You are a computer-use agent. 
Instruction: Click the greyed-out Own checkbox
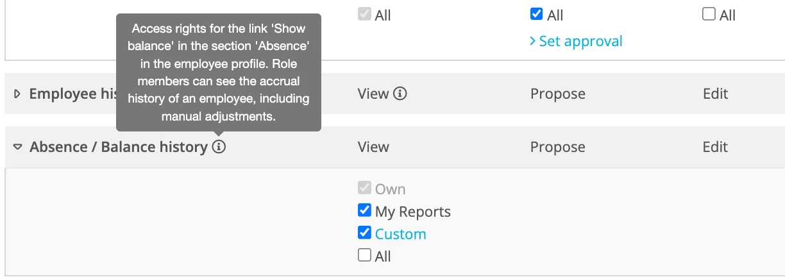tap(364, 189)
